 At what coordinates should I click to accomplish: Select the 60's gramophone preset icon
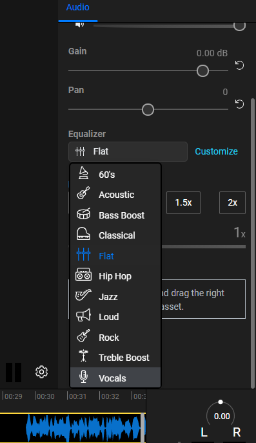click(x=83, y=173)
